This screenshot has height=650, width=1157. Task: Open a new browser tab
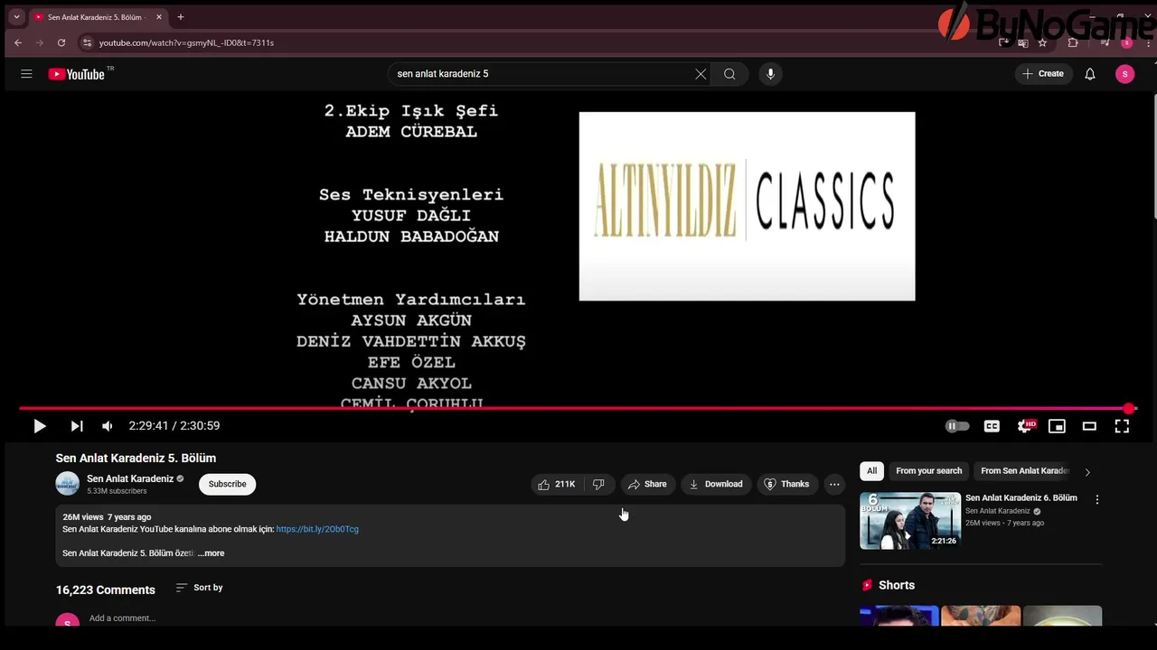(x=181, y=17)
